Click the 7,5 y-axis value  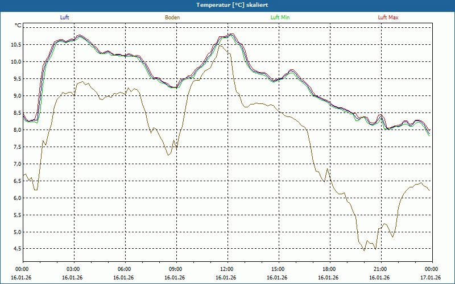(18, 147)
